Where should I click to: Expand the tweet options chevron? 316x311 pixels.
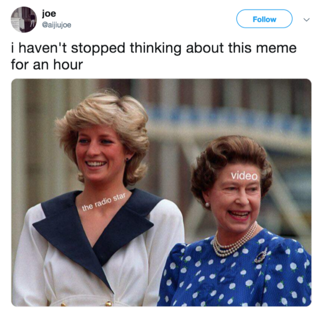point(306,20)
